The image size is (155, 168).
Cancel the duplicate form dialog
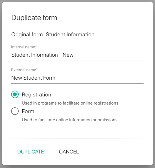pos(69,152)
